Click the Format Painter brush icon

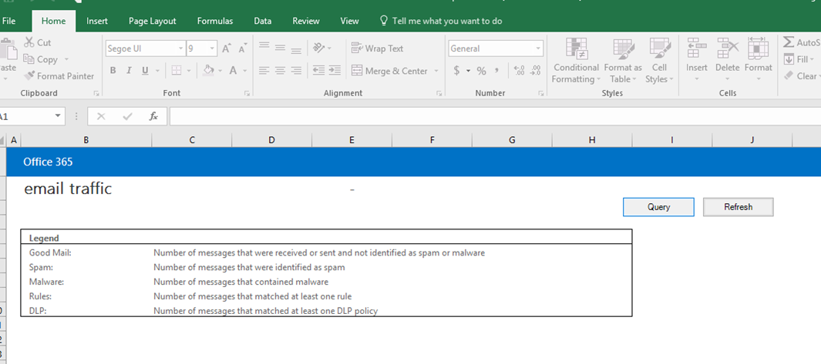coord(30,76)
